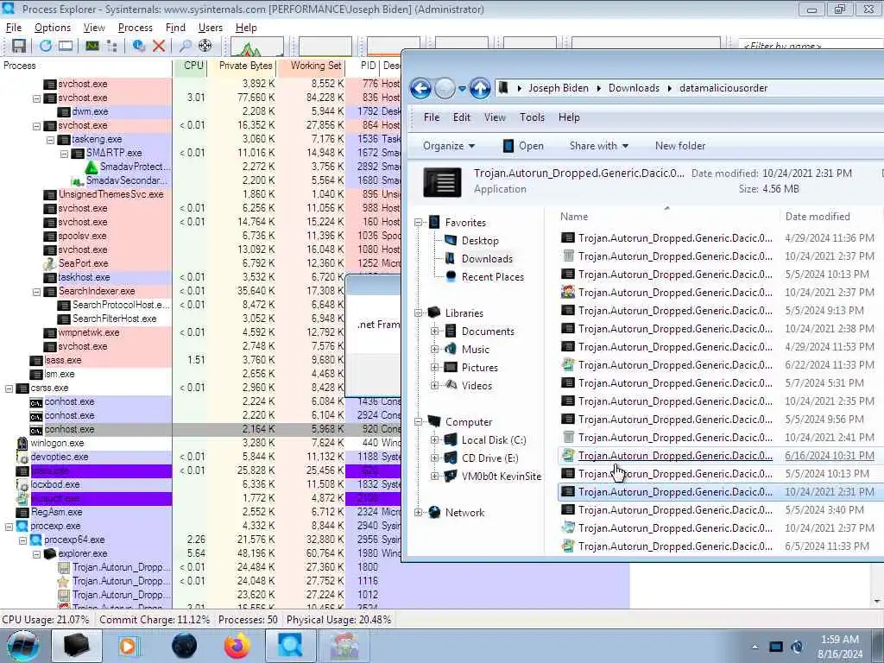Open the Edit menu in Explorer window

461,117
